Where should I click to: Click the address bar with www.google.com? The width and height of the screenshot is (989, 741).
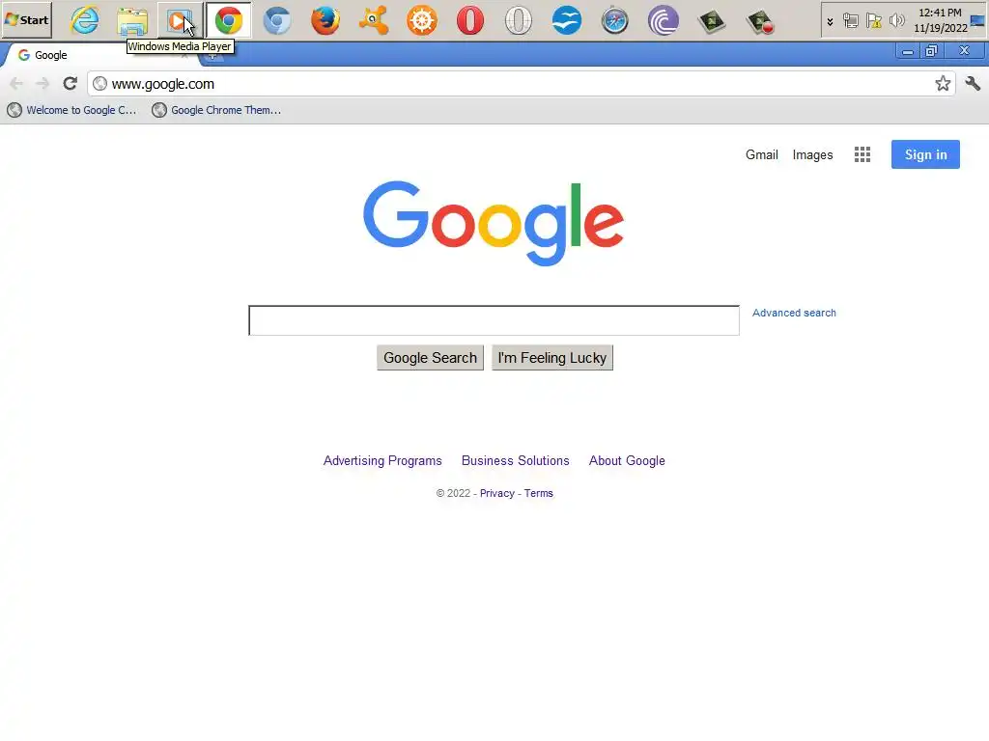521,84
